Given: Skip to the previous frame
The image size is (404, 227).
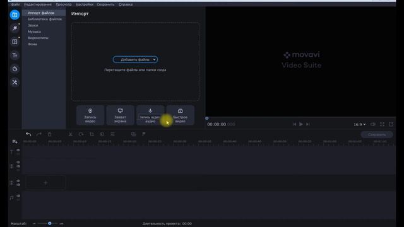Looking at the screenshot, I should [x=294, y=124].
